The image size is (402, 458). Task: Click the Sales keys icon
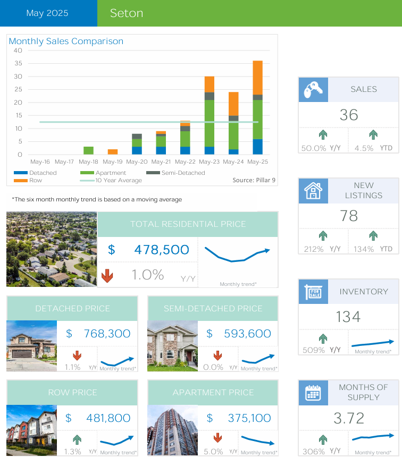pyautogui.click(x=313, y=90)
